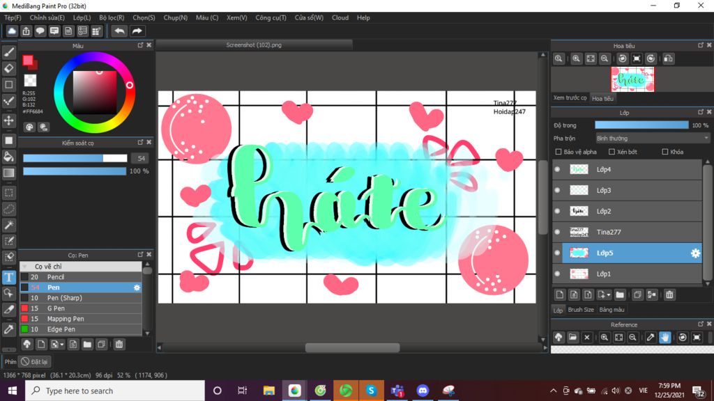
Task: Select the Brush tool in left toolbar
Action: (x=8, y=52)
